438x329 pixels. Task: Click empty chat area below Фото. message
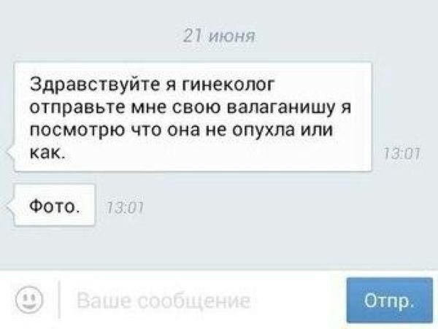tap(219, 247)
